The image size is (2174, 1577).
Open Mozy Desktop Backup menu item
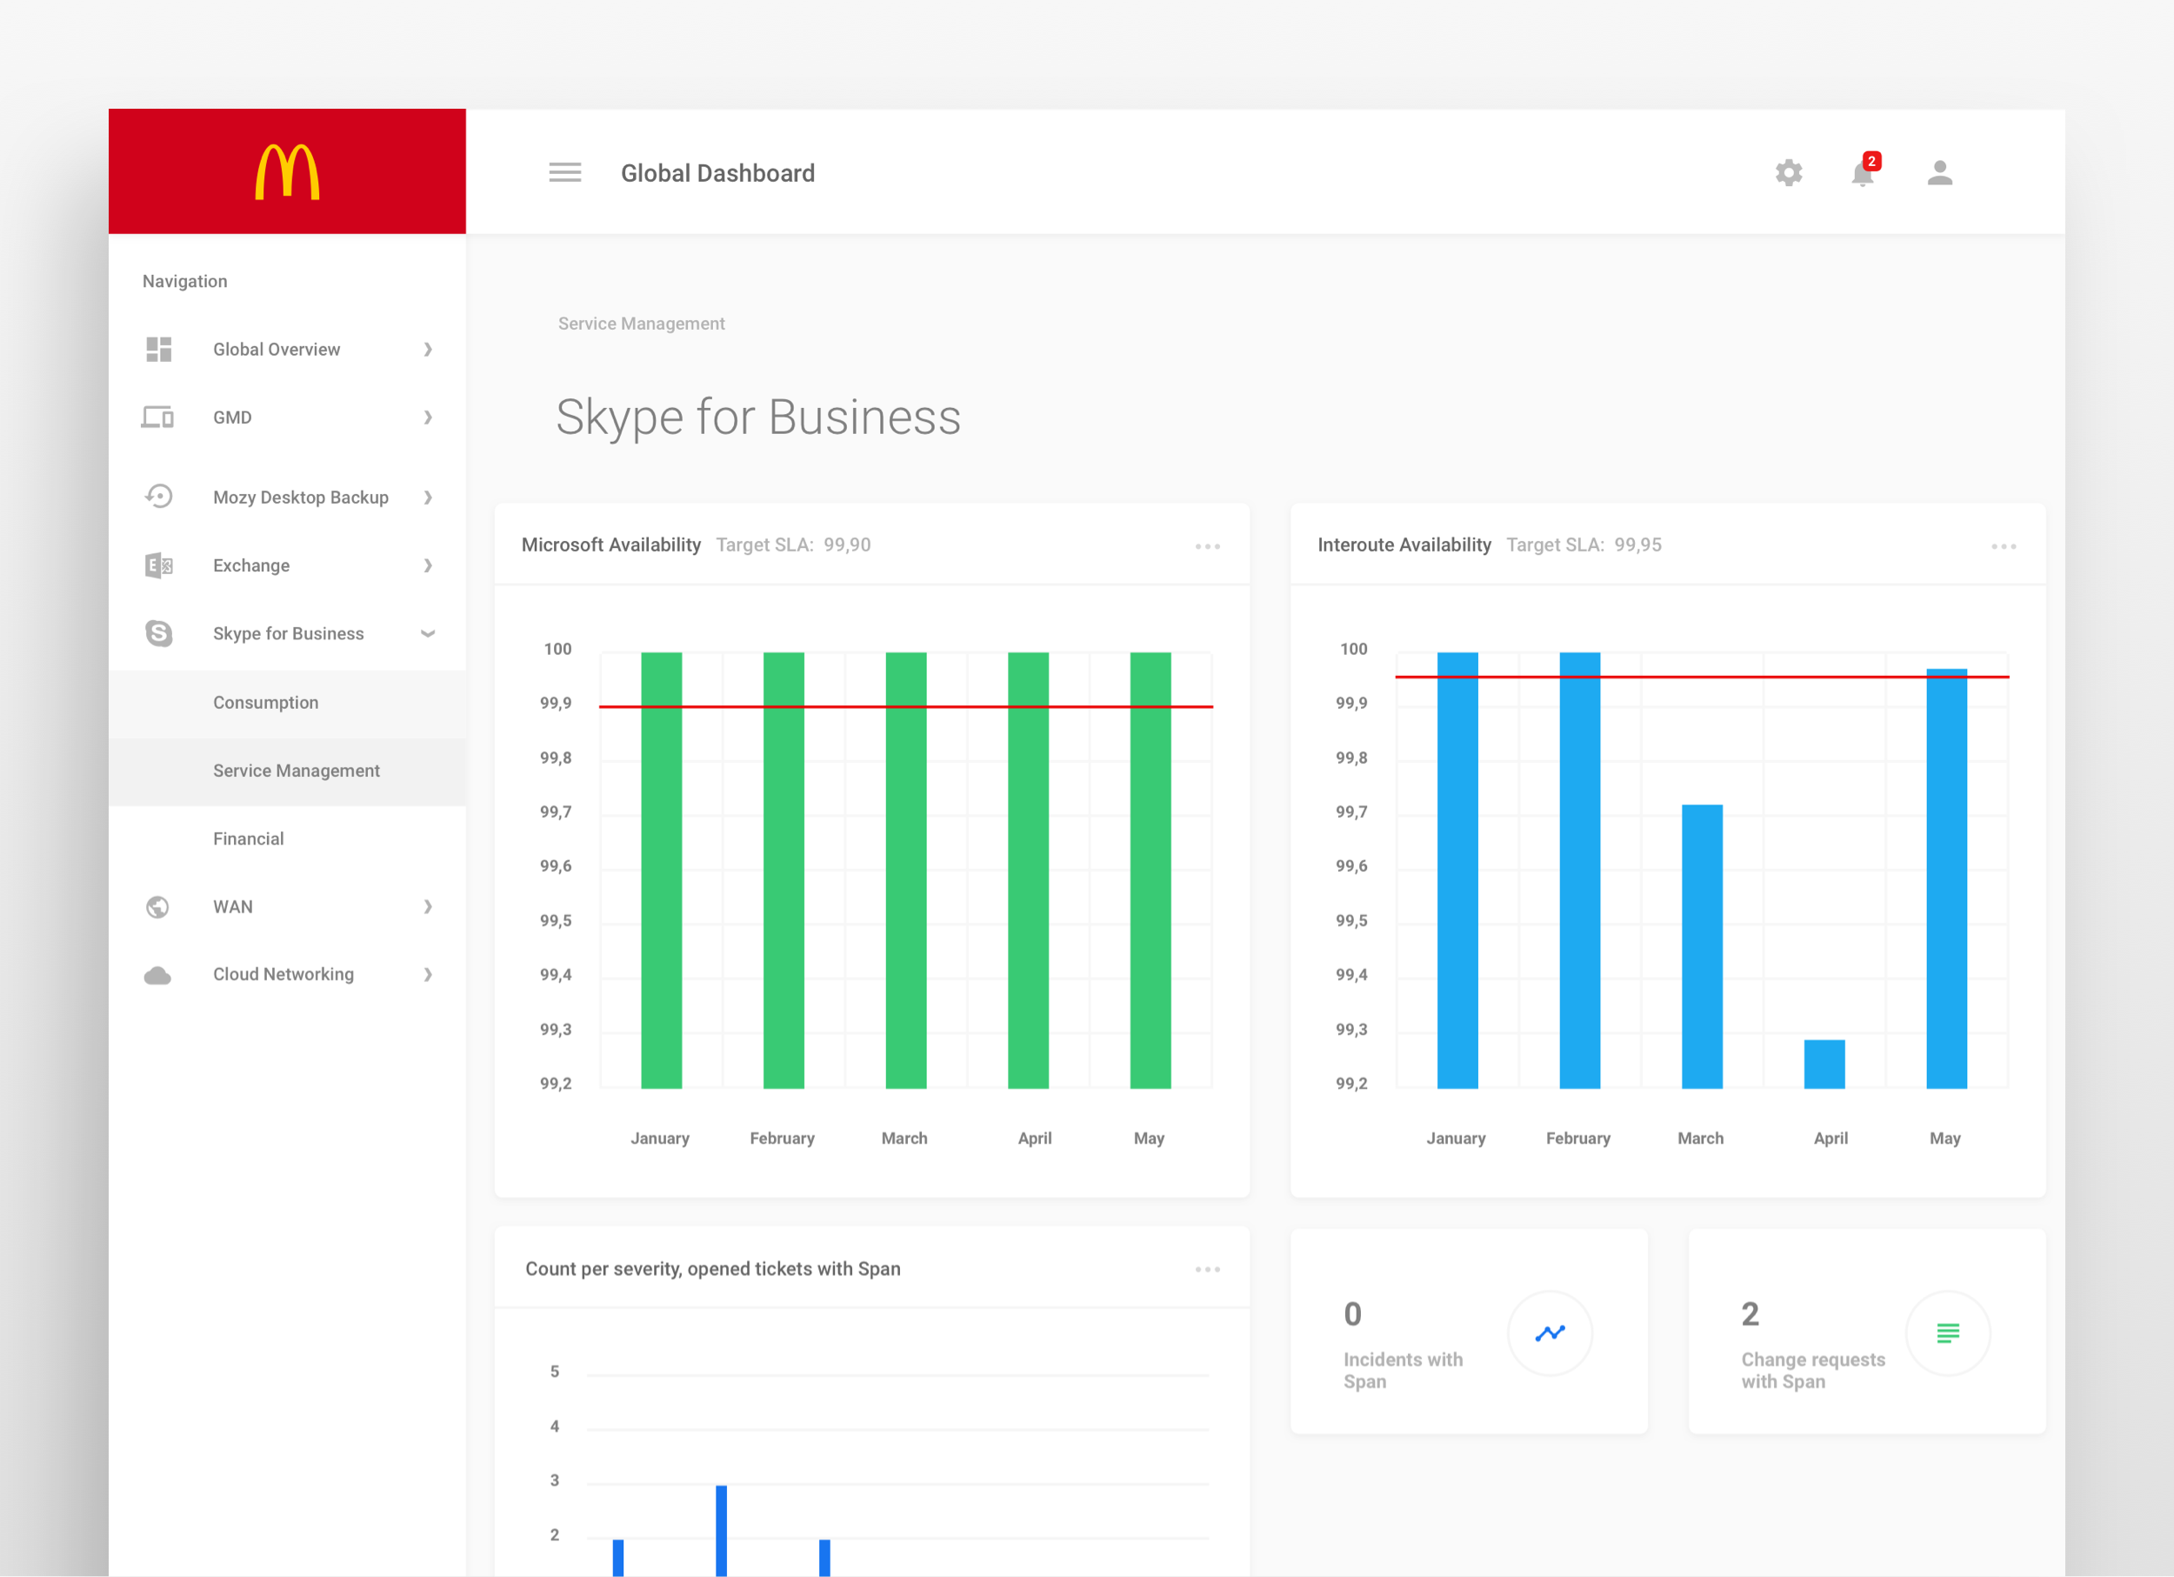[x=287, y=497]
